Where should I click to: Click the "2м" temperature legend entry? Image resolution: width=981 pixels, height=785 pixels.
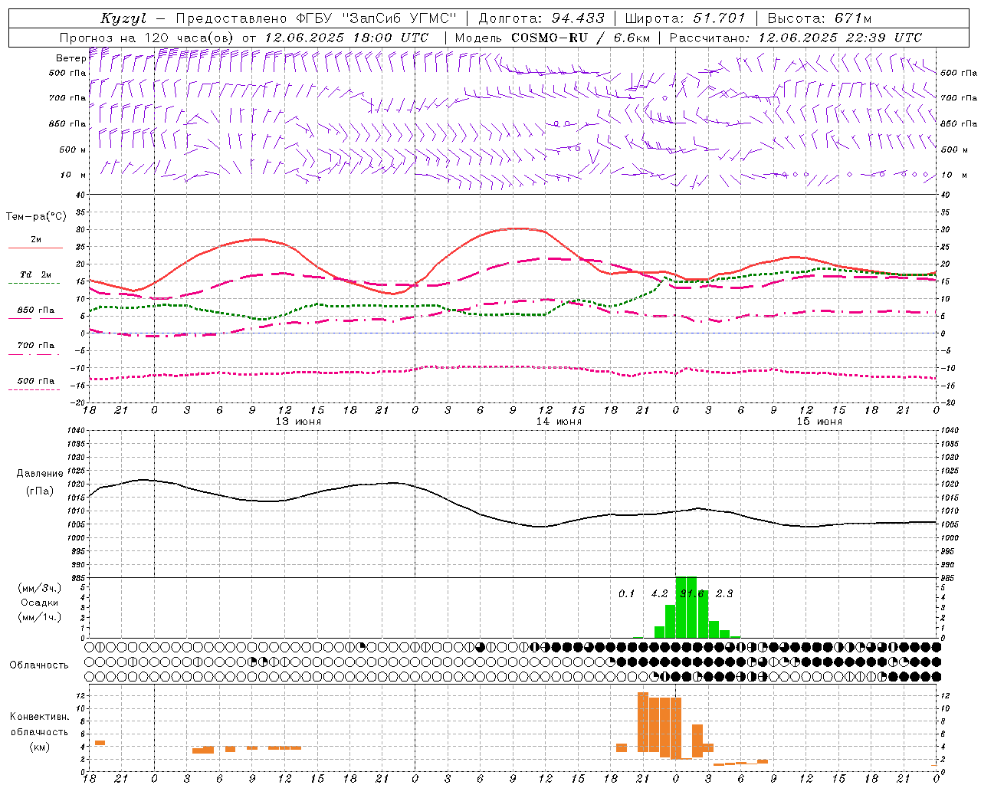coord(36,240)
